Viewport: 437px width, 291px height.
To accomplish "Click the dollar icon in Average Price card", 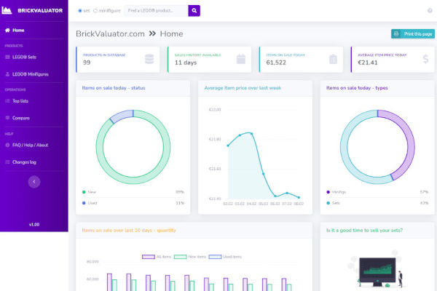I will 425,59.
